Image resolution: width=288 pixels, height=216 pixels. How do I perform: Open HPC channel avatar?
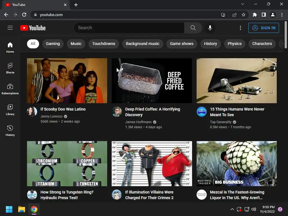point(32,195)
